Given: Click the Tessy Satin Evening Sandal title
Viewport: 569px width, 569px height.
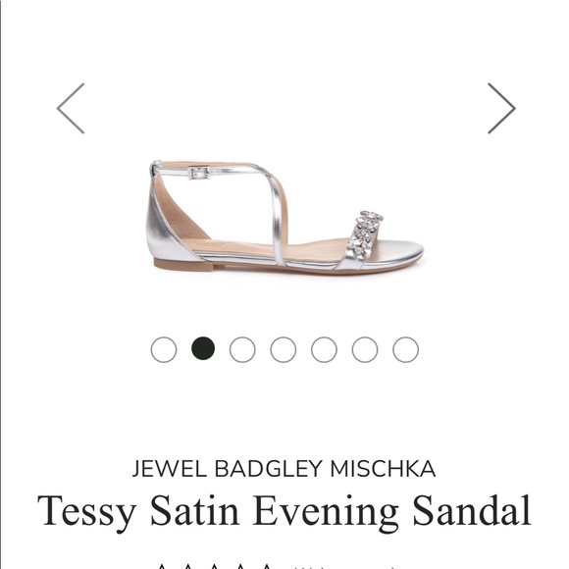Looking at the screenshot, I should [x=284, y=511].
